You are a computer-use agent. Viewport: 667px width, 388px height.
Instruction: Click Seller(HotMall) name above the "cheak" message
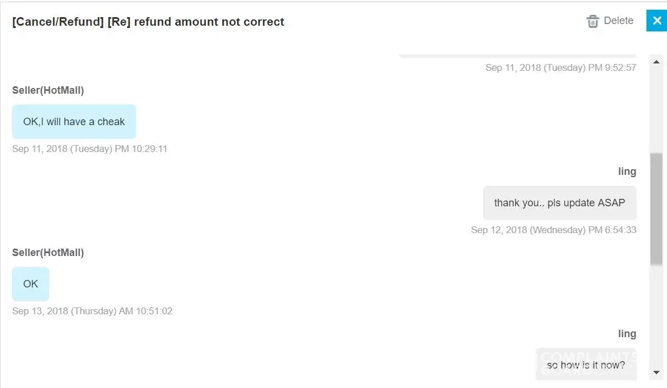(x=48, y=90)
